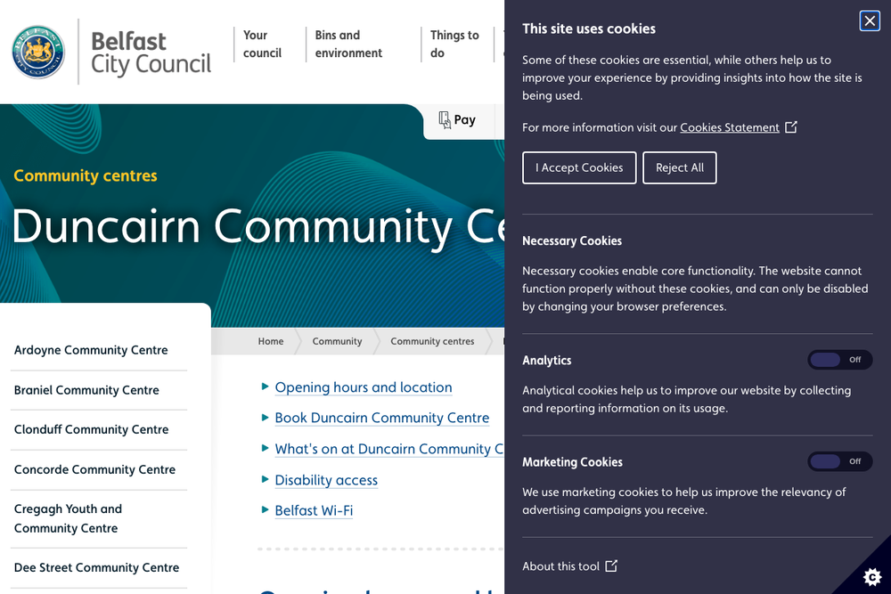This screenshot has height=594, width=891.
Task: Click arrow bullet before Belfast Wi-Fi
Action: (x=265, y=510)
